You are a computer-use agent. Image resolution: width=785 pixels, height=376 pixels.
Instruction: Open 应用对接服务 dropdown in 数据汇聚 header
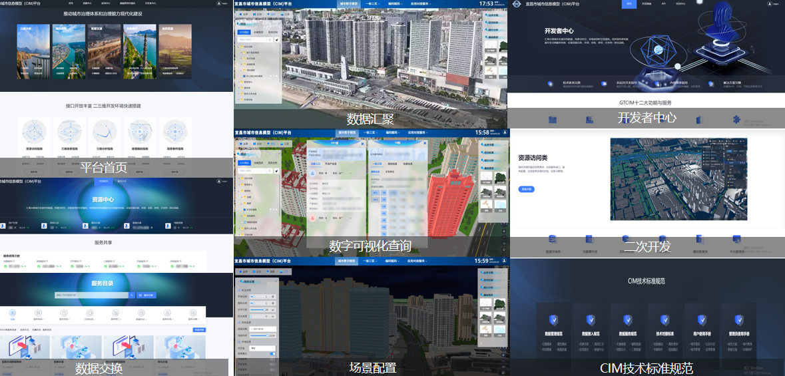(420, 3)
